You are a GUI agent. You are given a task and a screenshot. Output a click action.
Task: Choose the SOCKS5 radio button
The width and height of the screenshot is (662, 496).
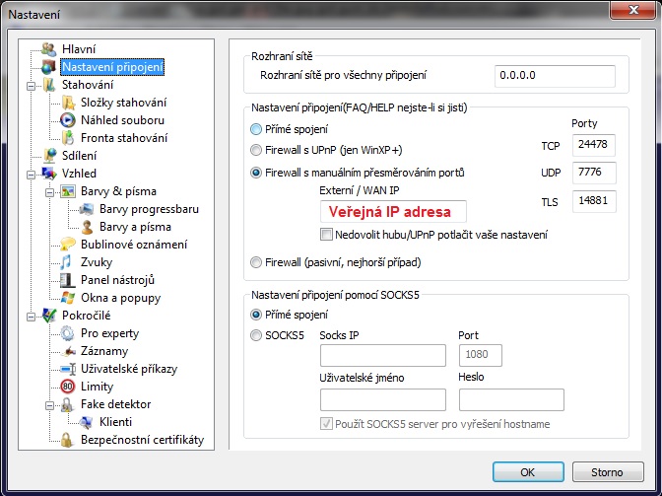(x=256, y=335)
